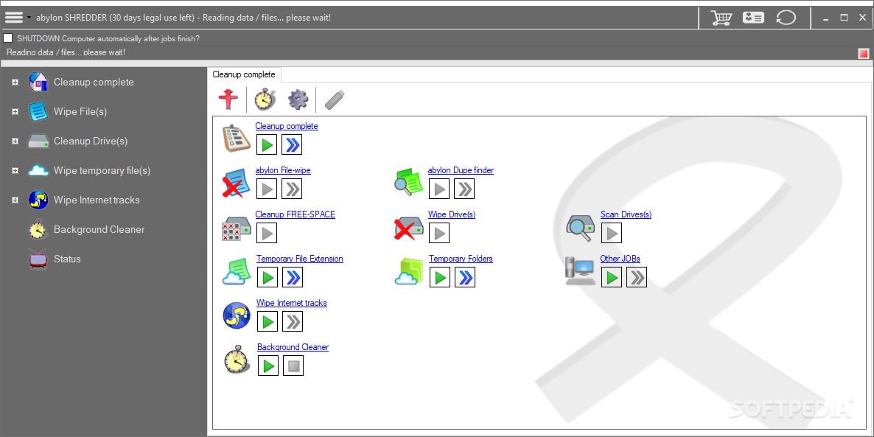Click Other JOBs grey double-arrow button
This screenshot has height=437, width=874.
coord(637,277)
